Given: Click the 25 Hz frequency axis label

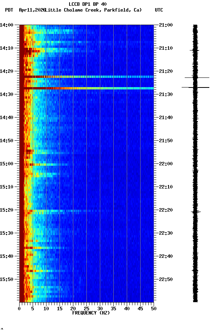Looking at the screenshot, I should [x=86, y=309].
